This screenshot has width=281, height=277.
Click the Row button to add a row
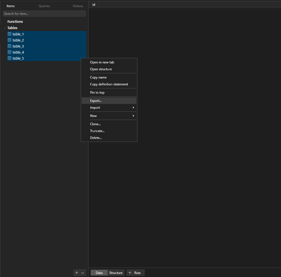135,273
